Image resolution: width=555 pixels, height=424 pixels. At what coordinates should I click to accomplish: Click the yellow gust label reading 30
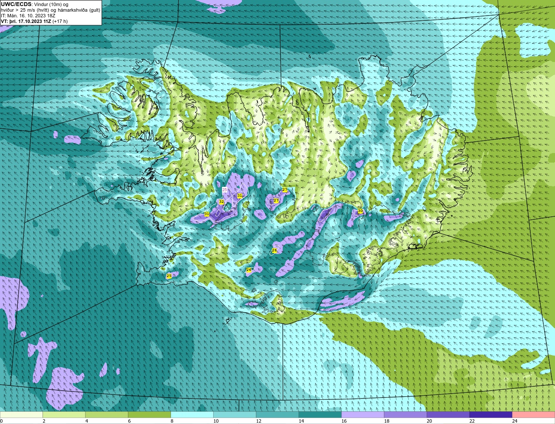click(x=360, y=211)
